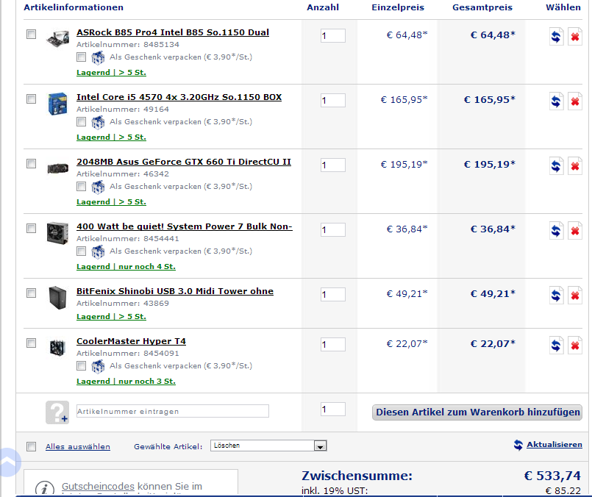Screen dimensions: 592x497
Task: Open Intel Core i5 box thumbnail
Action: tap(58, 104)
